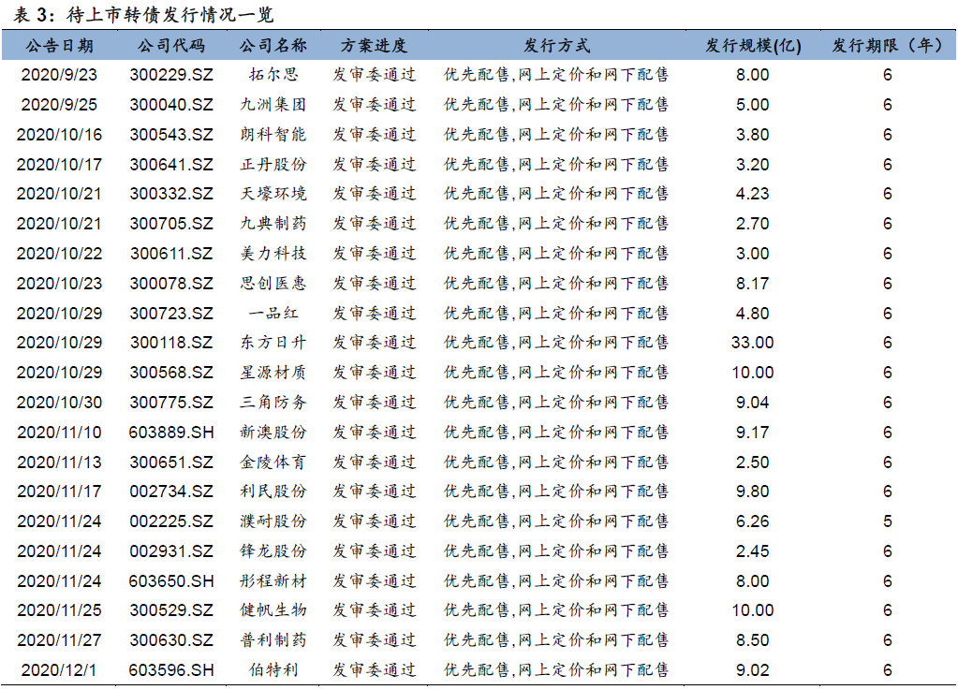Select company code 603596.SH
The image size is (958, 690).
(x=171, y=671)
